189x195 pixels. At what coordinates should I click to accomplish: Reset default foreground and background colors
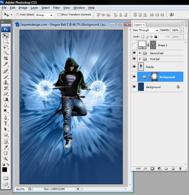4,165
